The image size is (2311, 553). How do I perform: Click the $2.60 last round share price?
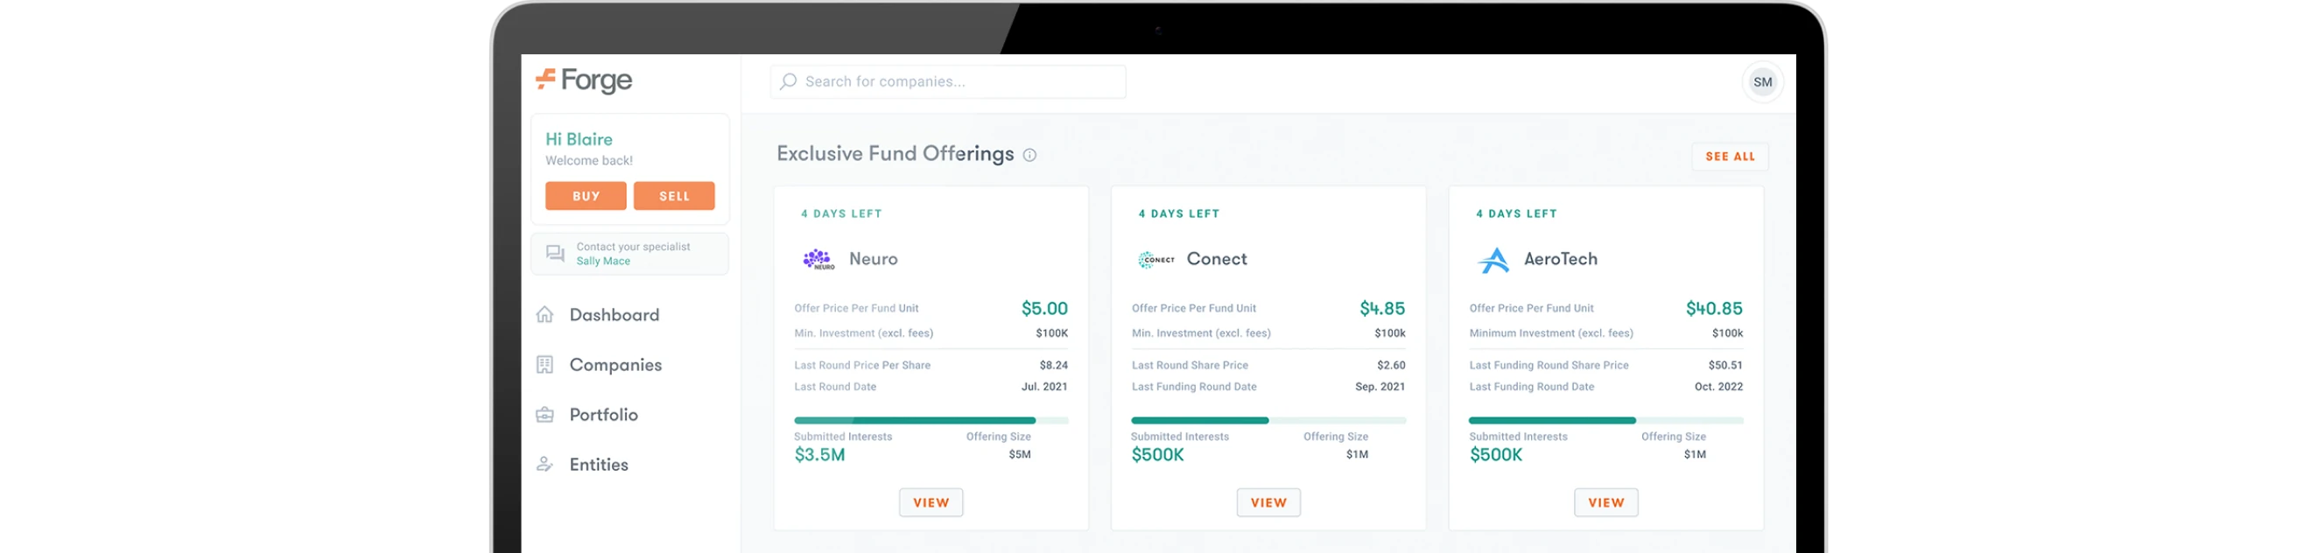pos(1391,366)
